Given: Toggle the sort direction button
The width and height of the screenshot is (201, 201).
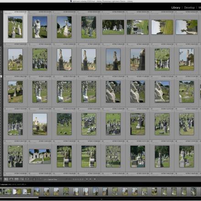Looking at the screenshot, I should pyautogui.click(x=41, y=179).
